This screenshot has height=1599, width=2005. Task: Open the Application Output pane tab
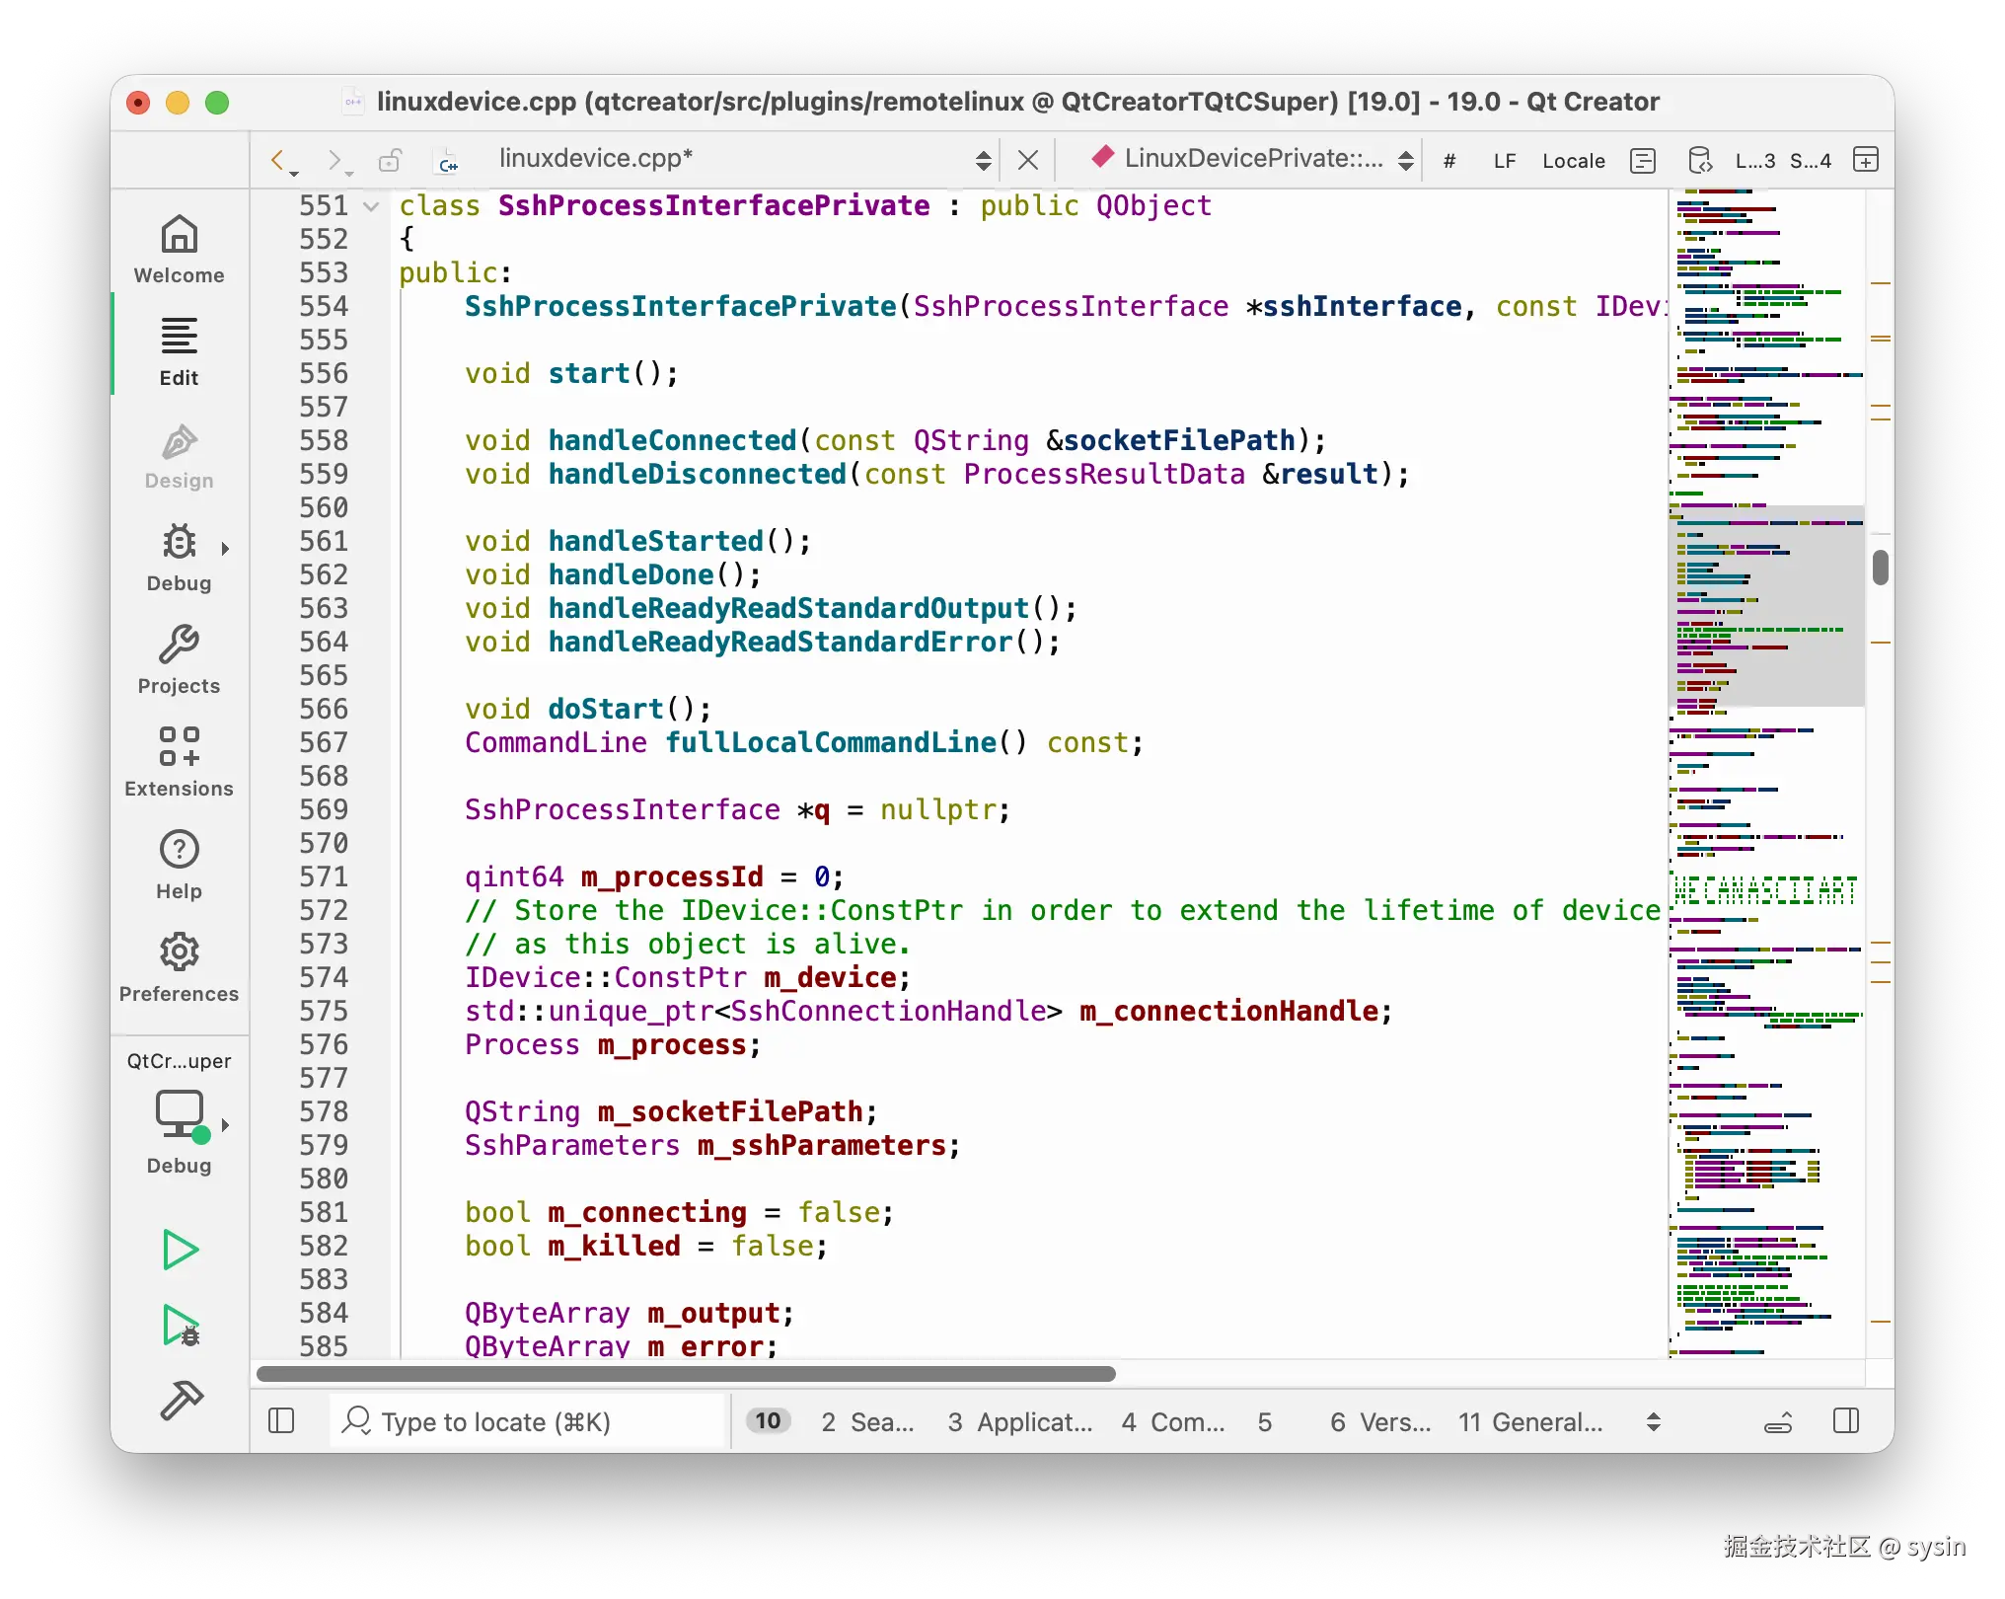pyautogui.click(x=1020, y=1422)
